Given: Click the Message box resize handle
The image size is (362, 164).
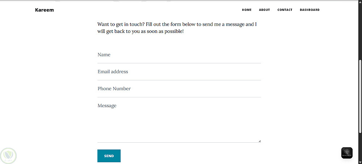Looking at the screenshot, I should tap(260, 141).
